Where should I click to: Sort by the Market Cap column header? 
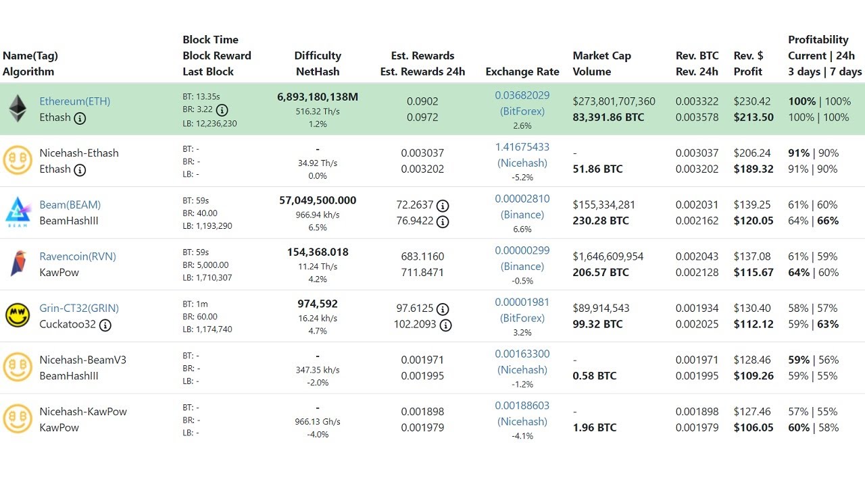(601, 55)
